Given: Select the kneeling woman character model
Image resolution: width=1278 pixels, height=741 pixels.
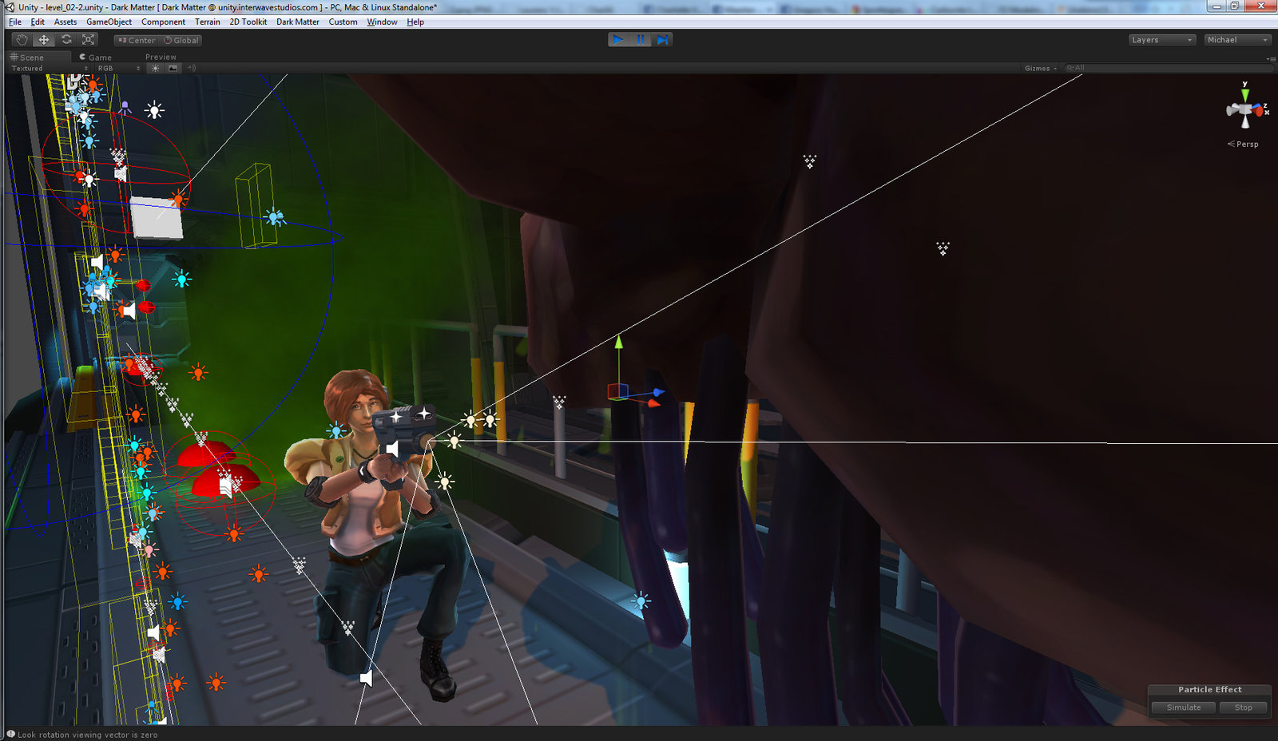Looking at the screenshot, I should pyautogui.click(x=379, y=535).
